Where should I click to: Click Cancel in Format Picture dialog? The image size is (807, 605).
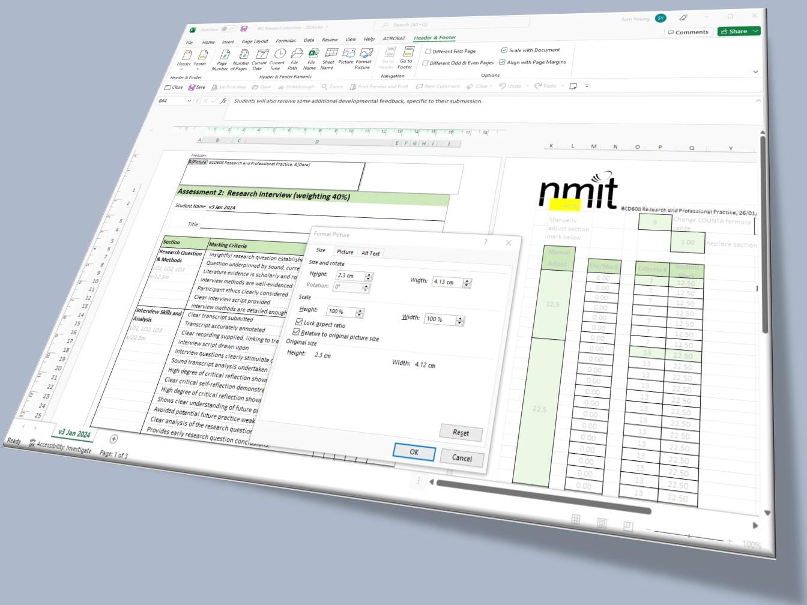point(462,458)
